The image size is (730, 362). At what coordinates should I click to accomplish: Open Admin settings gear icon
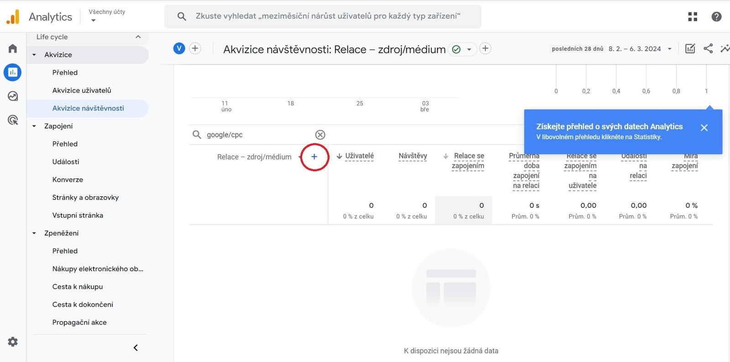13,342
